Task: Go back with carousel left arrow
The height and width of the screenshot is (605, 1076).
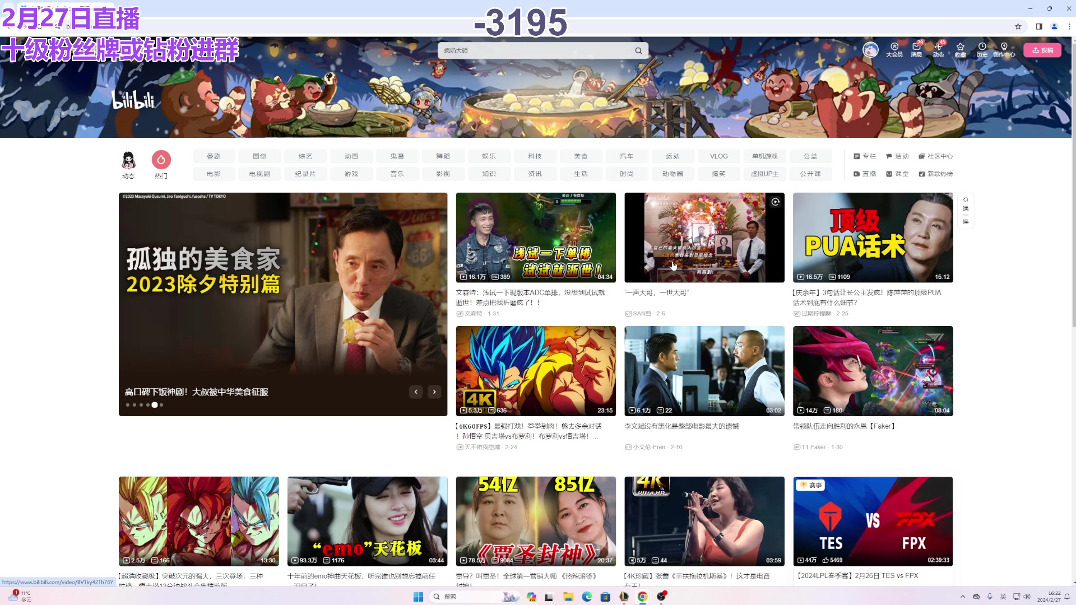Action: 416,392
